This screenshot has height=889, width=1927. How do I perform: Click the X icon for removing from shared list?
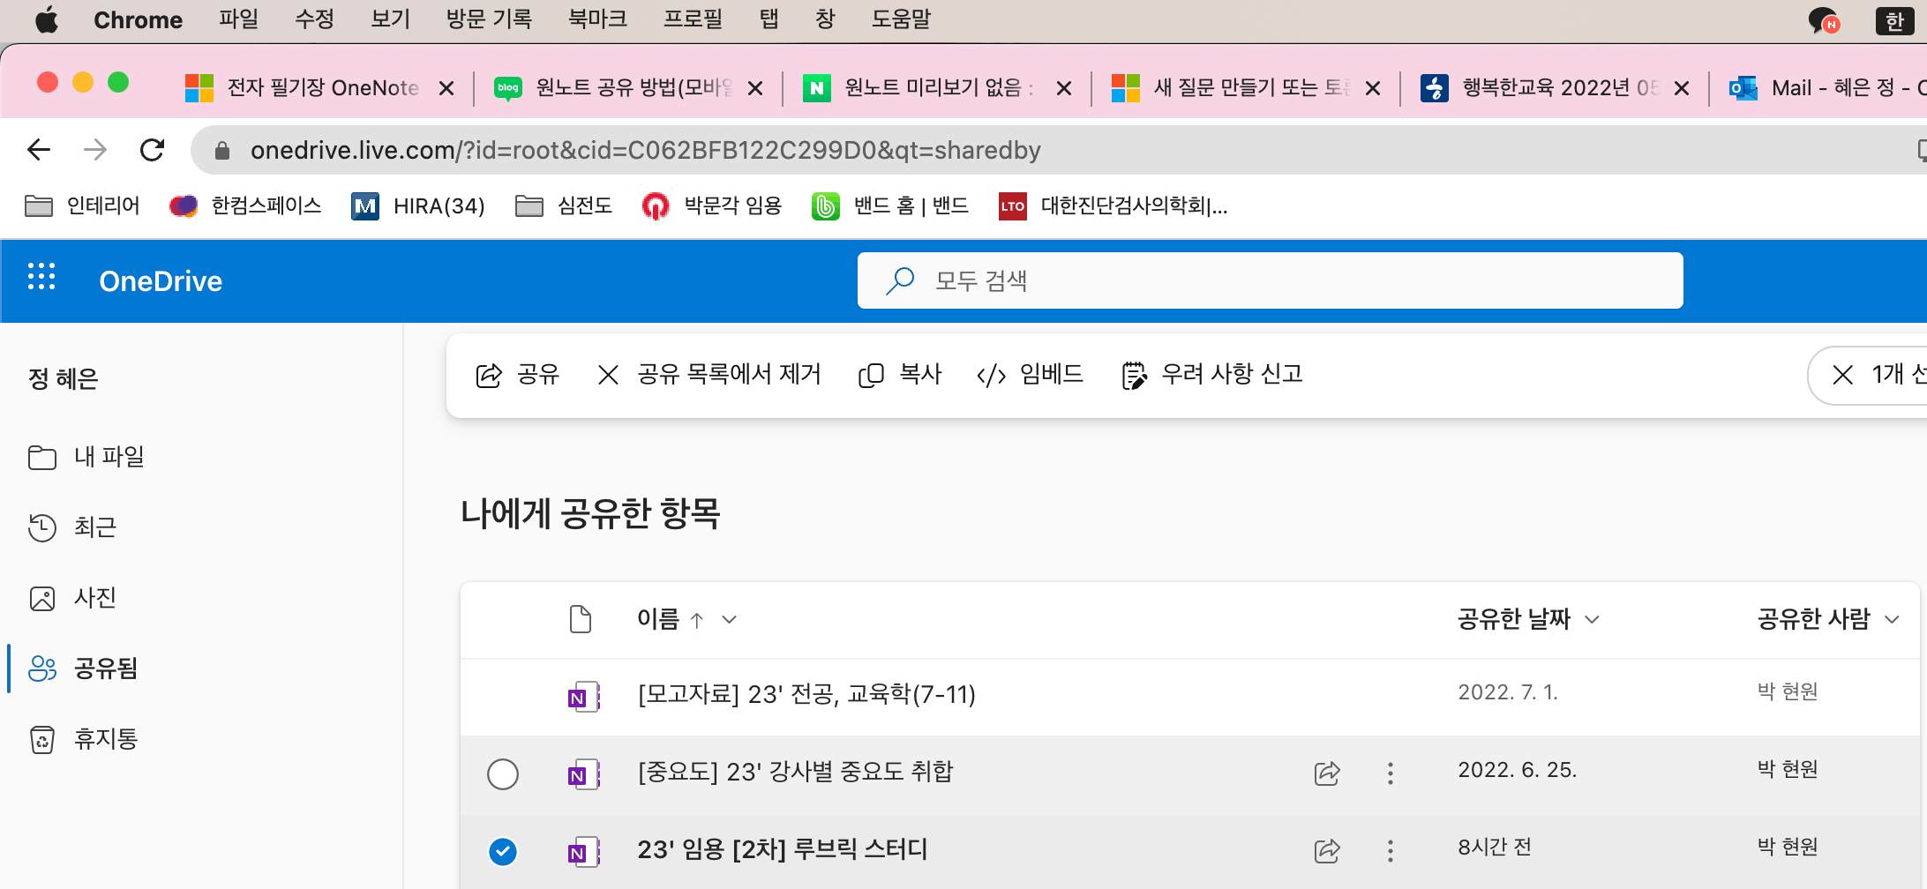608,375
